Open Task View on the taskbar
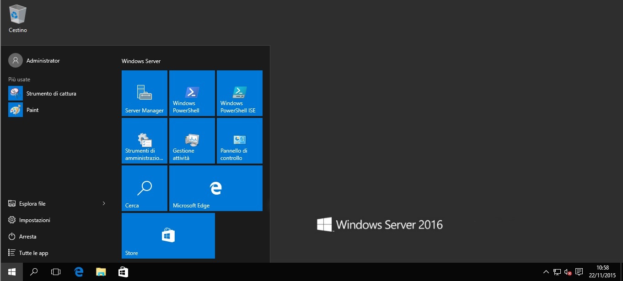Screen dimensions: 623x281 [x=56, y=272]
